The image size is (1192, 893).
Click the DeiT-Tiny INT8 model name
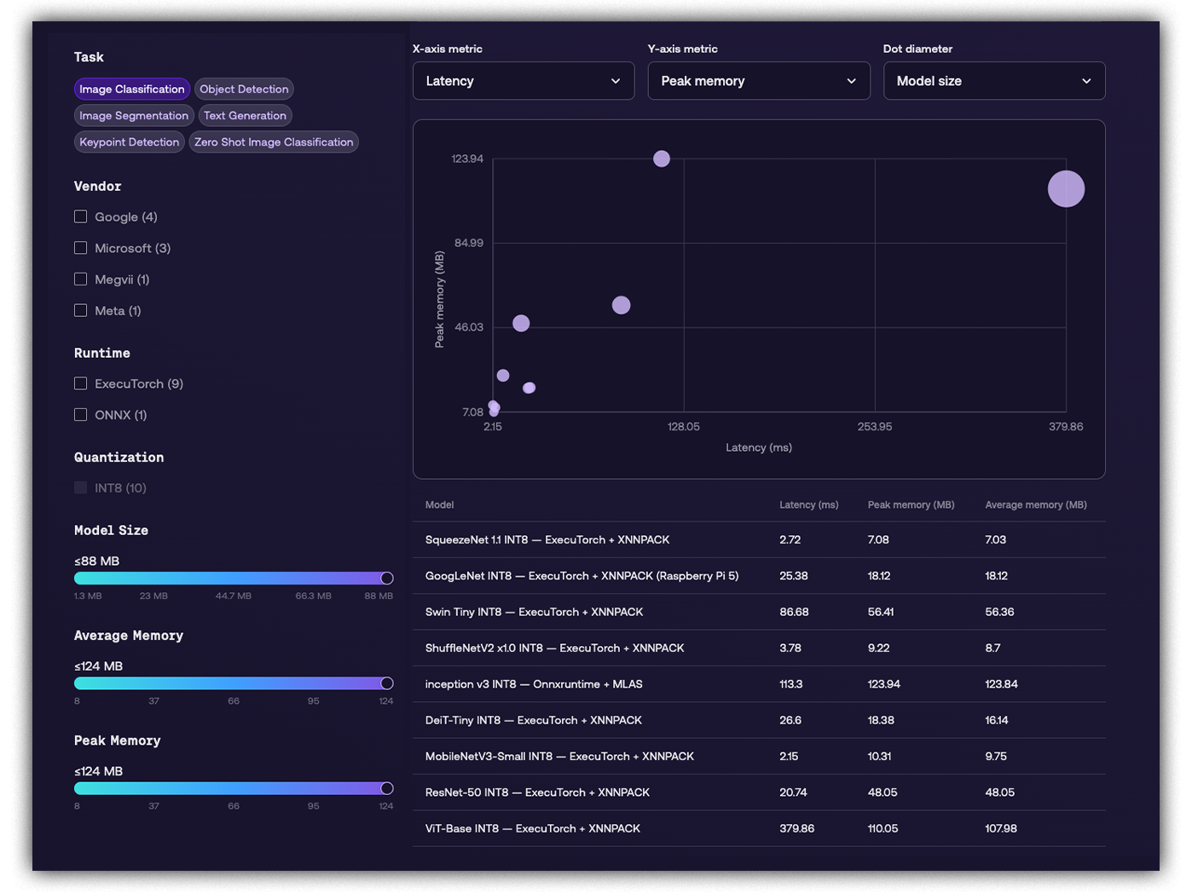point(534,720)
